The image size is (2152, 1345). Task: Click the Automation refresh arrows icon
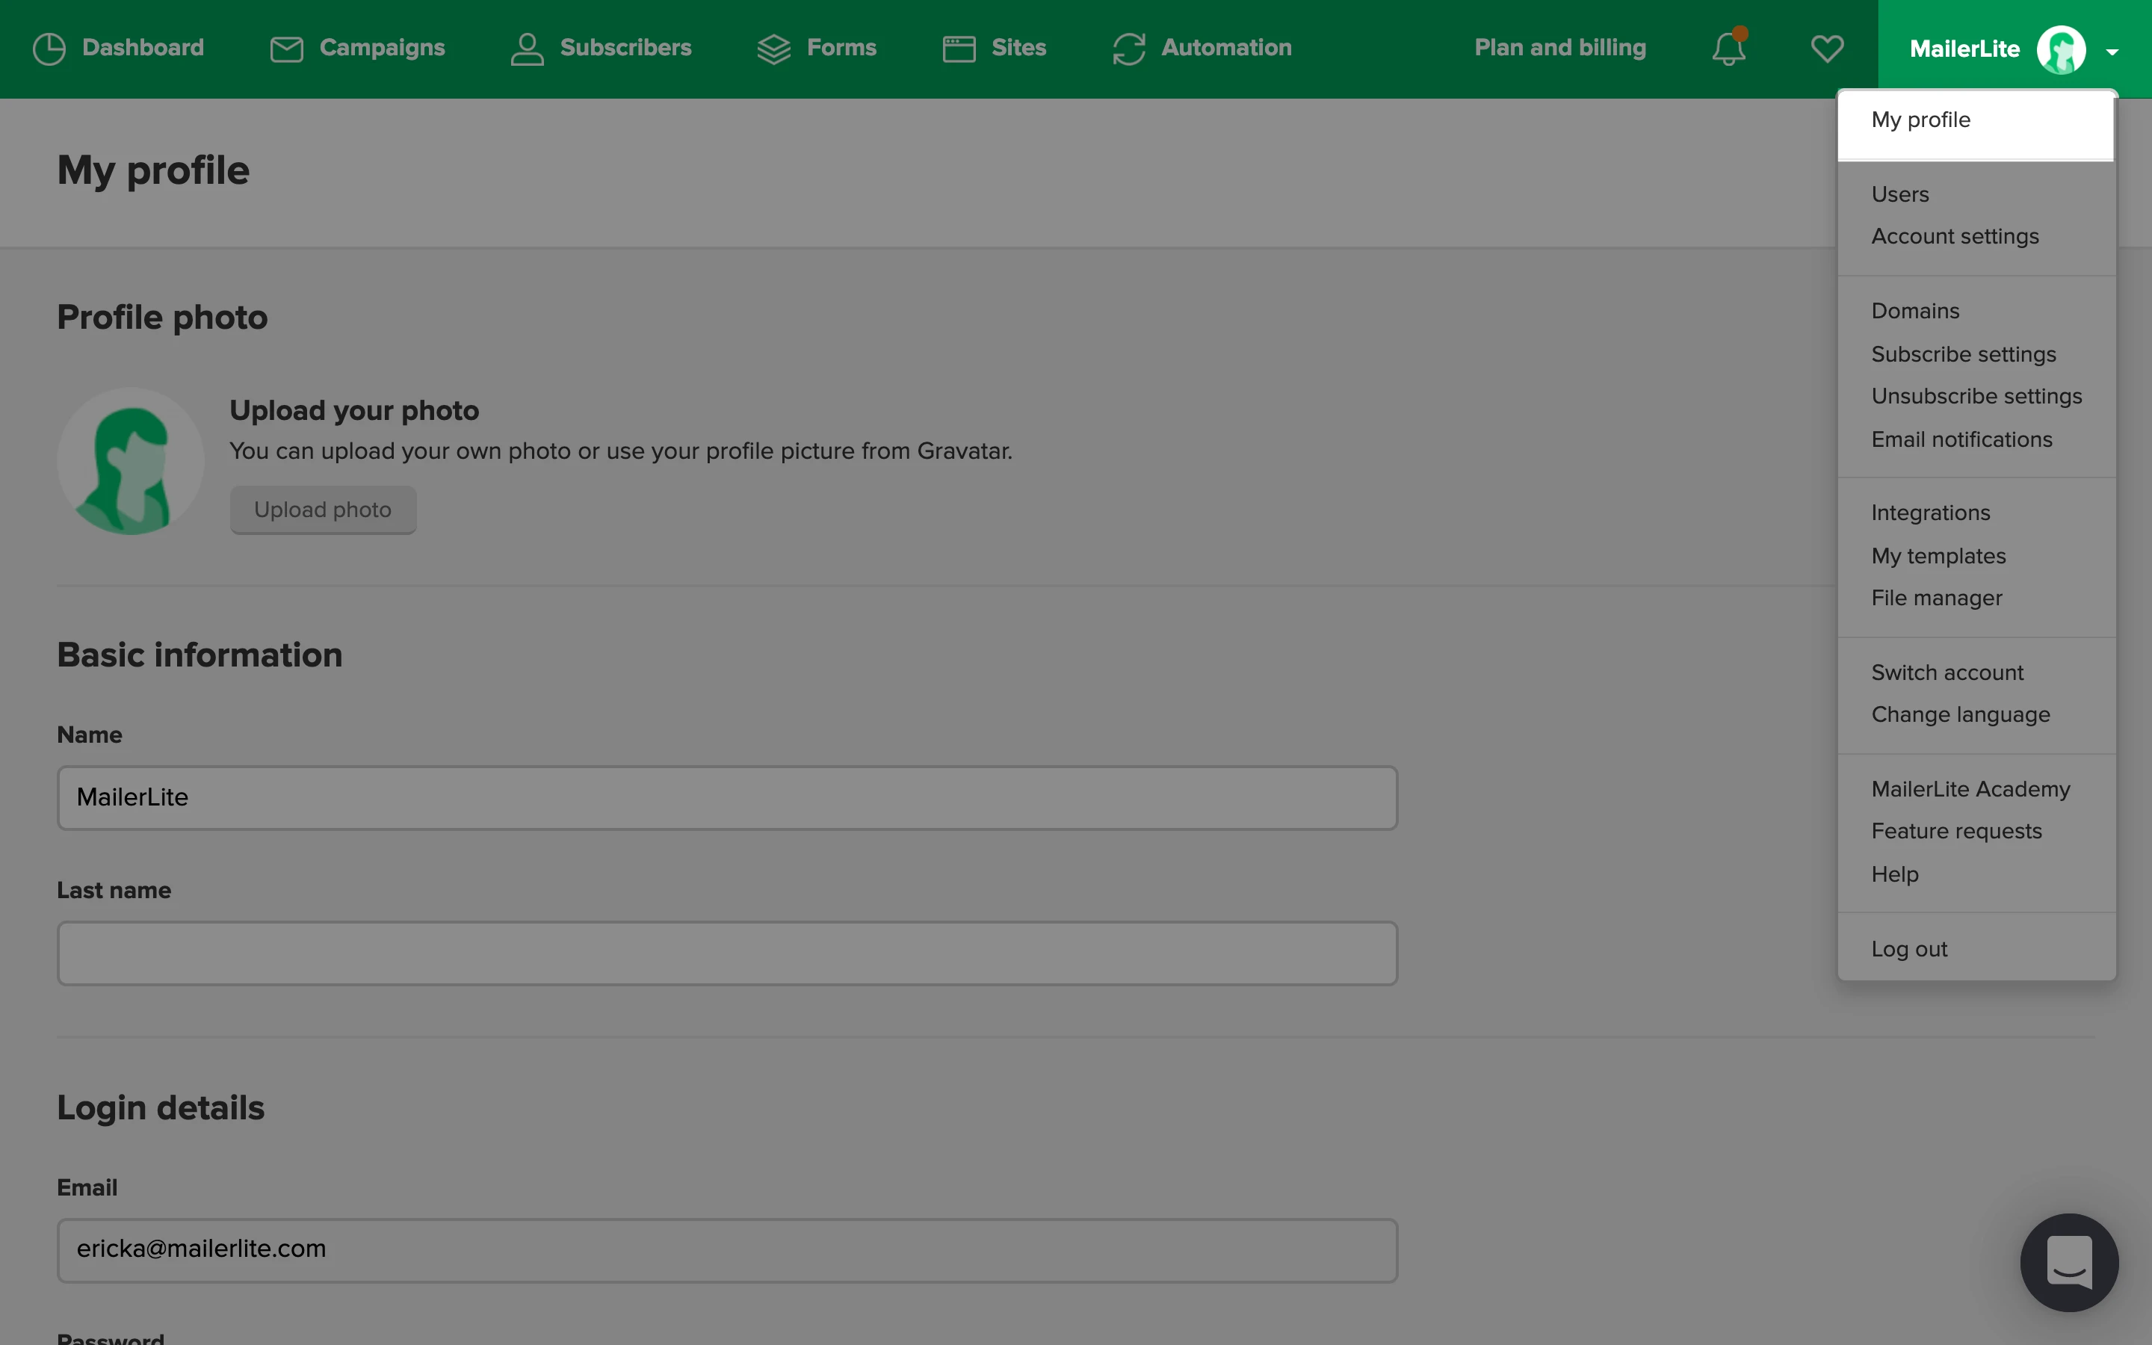[1128, 49]
